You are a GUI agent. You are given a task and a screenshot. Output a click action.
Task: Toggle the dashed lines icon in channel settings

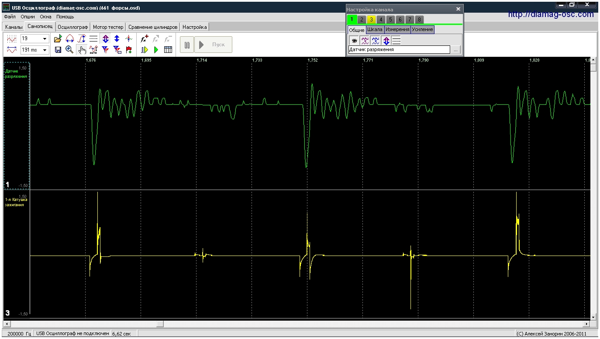396,41
